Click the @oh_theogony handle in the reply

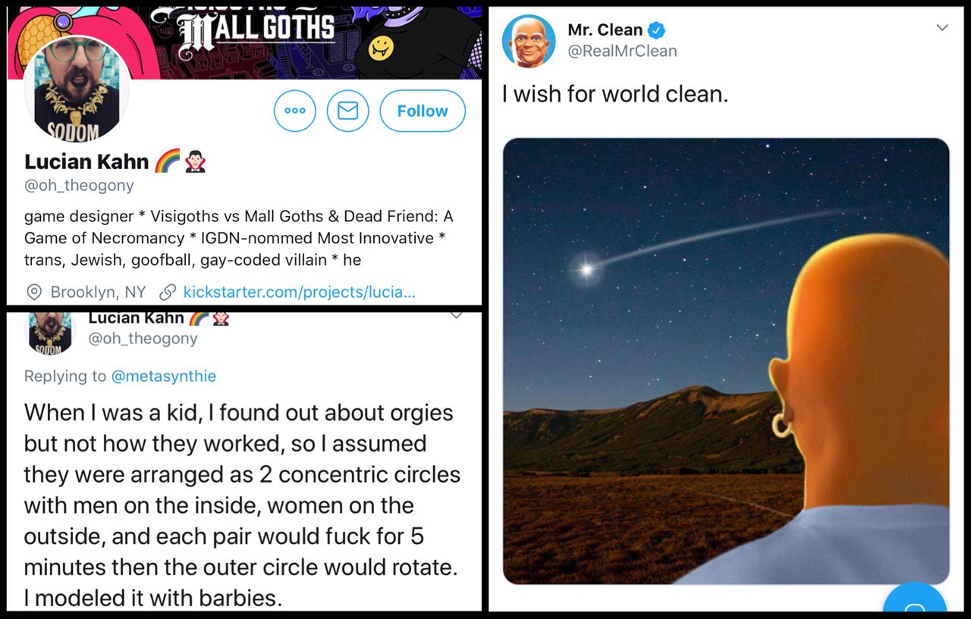pos(143,339)
